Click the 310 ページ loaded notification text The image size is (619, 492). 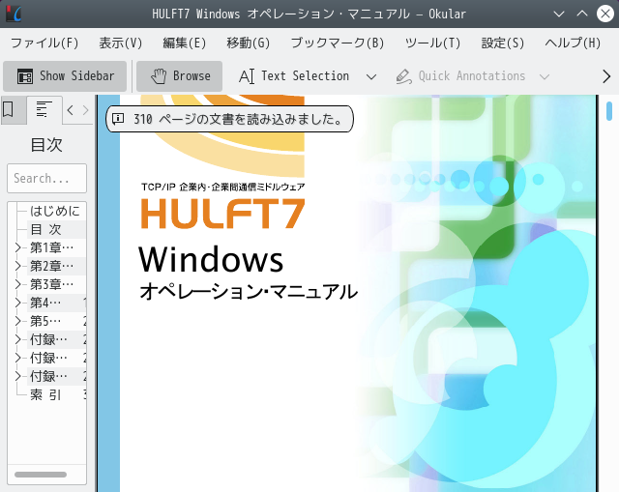(x=238, y=119)
